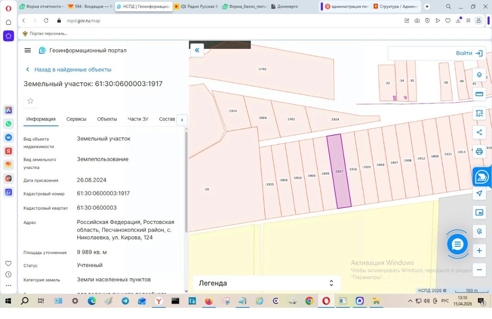Open the area search selection tool
Screen dimensions: 492x319
[x=479, y=113]
